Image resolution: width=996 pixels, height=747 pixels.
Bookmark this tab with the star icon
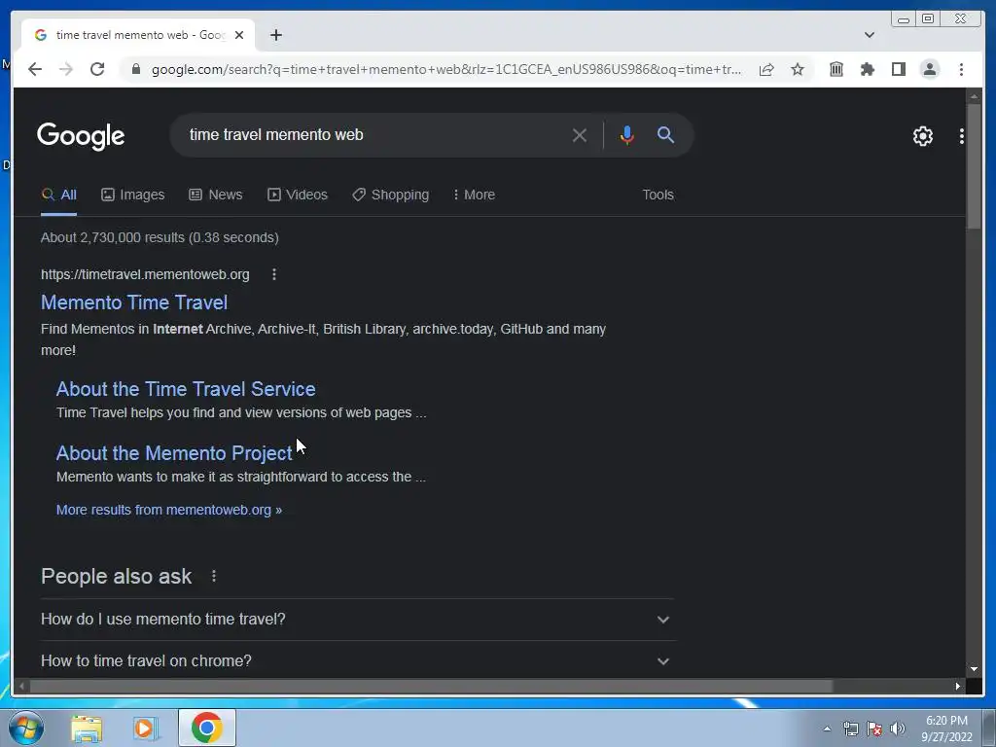[798, 69]
